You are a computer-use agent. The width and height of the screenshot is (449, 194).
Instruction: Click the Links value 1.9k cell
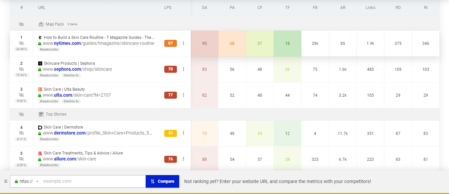click(x=370, y=44)
